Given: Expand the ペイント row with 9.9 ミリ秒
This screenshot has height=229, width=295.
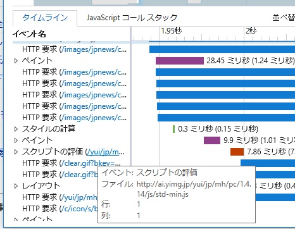Looking at the screenshot, I should point(16,140).
